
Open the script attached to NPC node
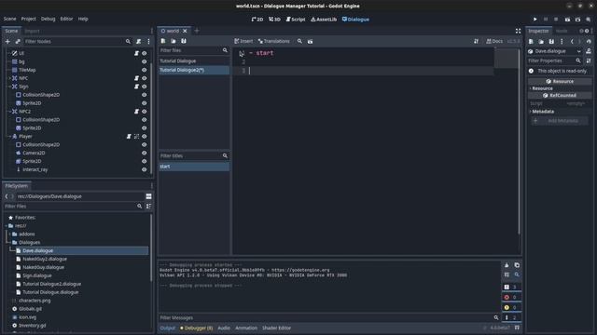tap(136, 78)
